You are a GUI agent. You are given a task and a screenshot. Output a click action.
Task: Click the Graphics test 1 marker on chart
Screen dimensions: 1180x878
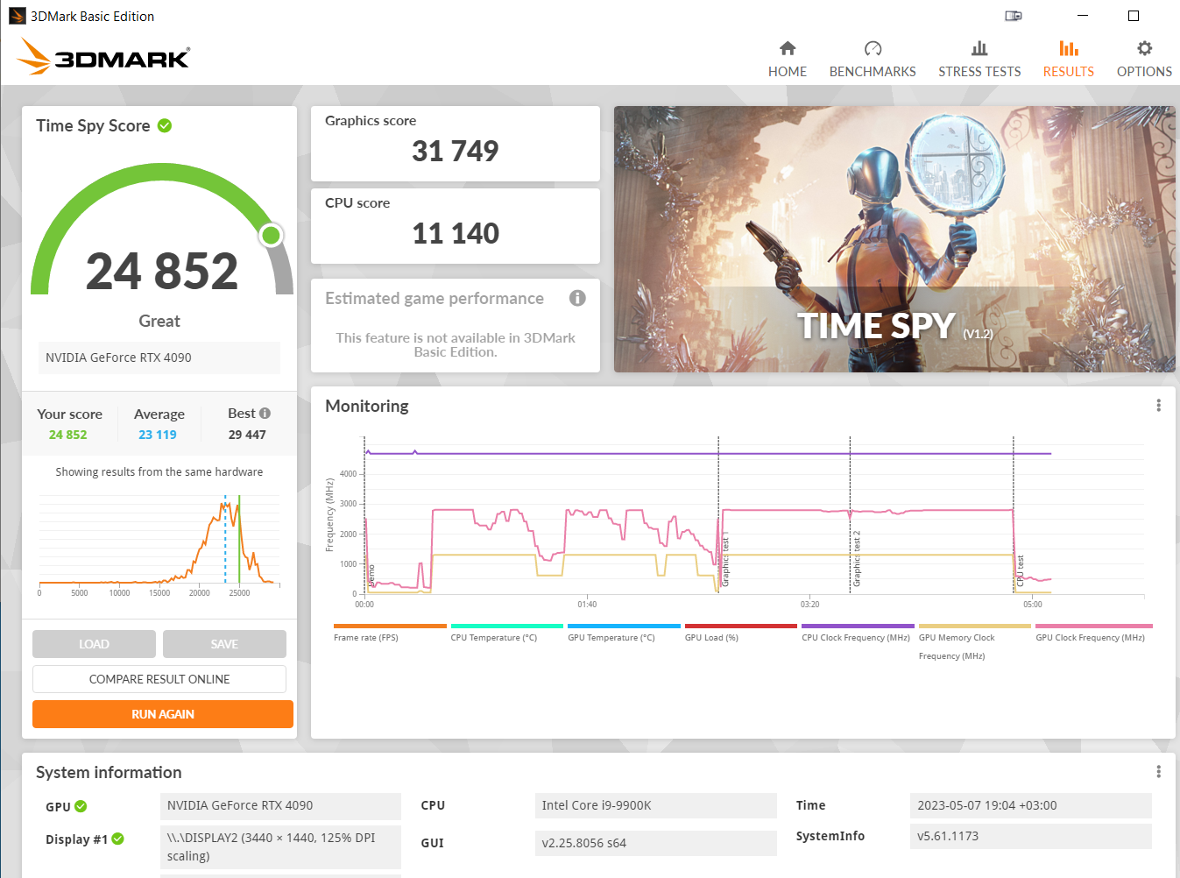[x=725, y=559]
